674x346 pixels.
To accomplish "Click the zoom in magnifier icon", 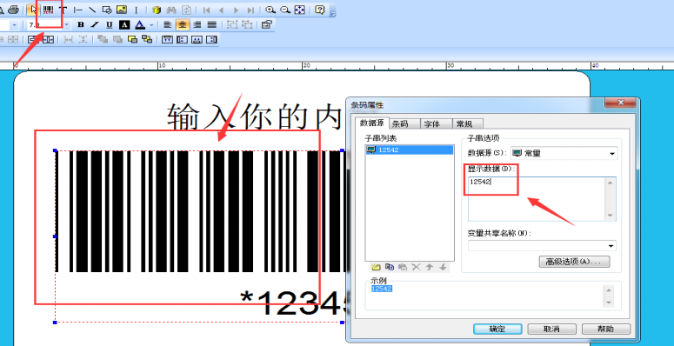I will click(x=270, y=10).
